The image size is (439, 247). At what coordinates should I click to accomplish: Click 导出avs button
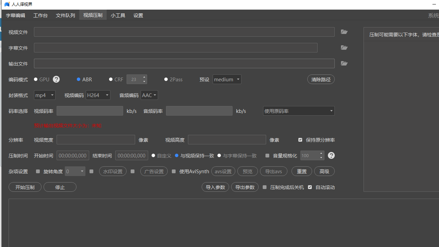click(274, 171)
